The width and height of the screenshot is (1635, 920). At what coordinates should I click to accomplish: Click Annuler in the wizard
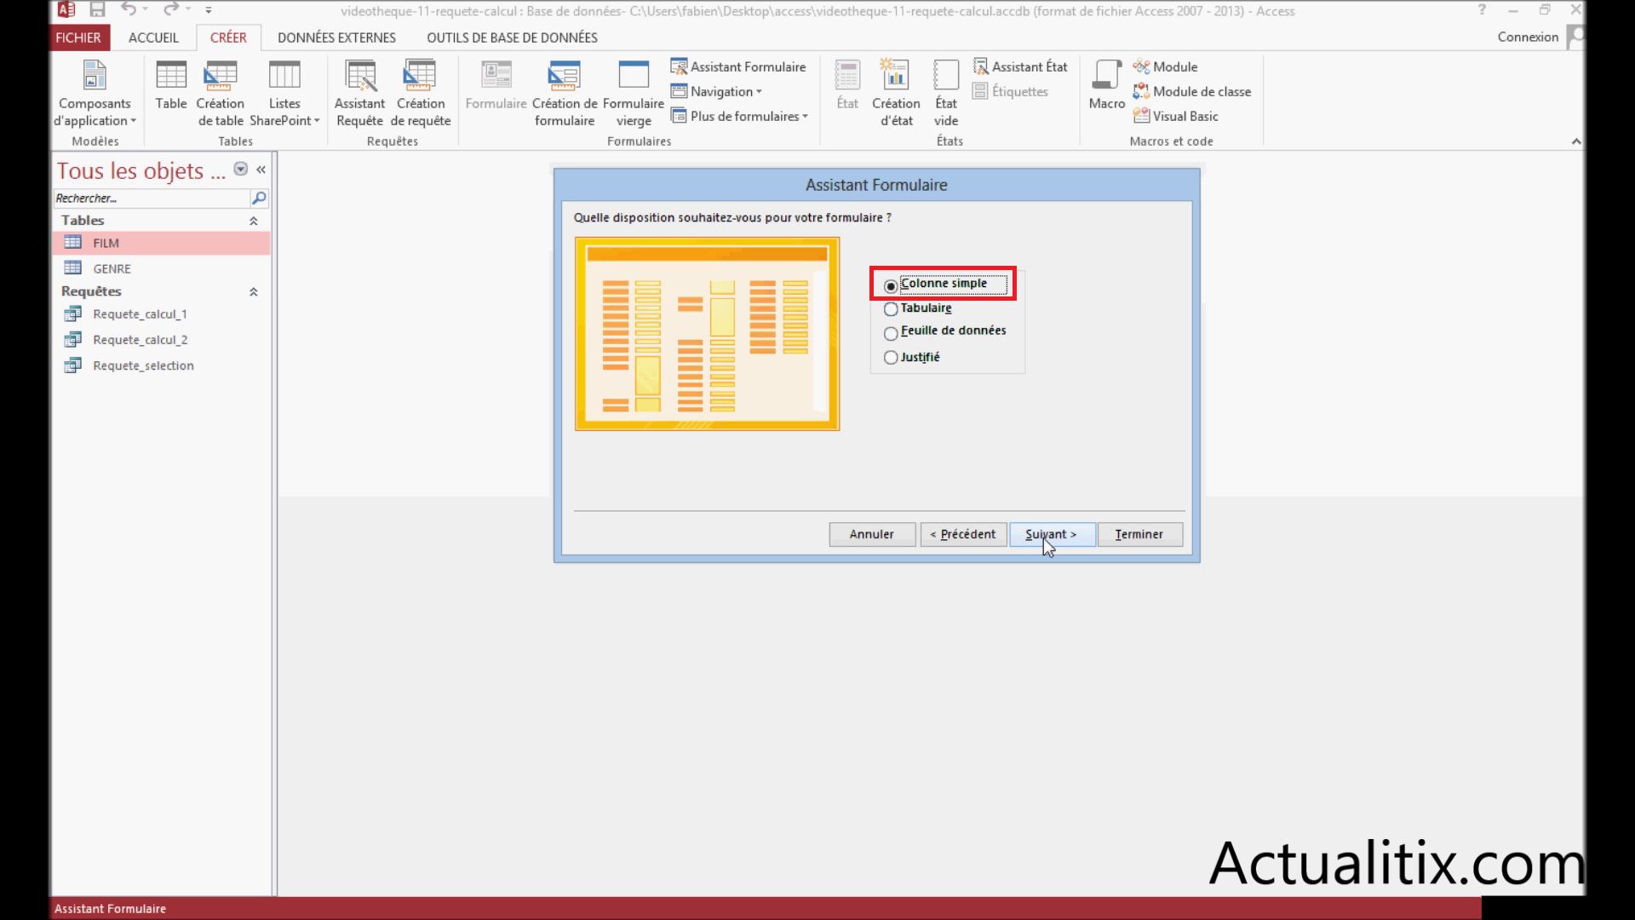point(872,534)
